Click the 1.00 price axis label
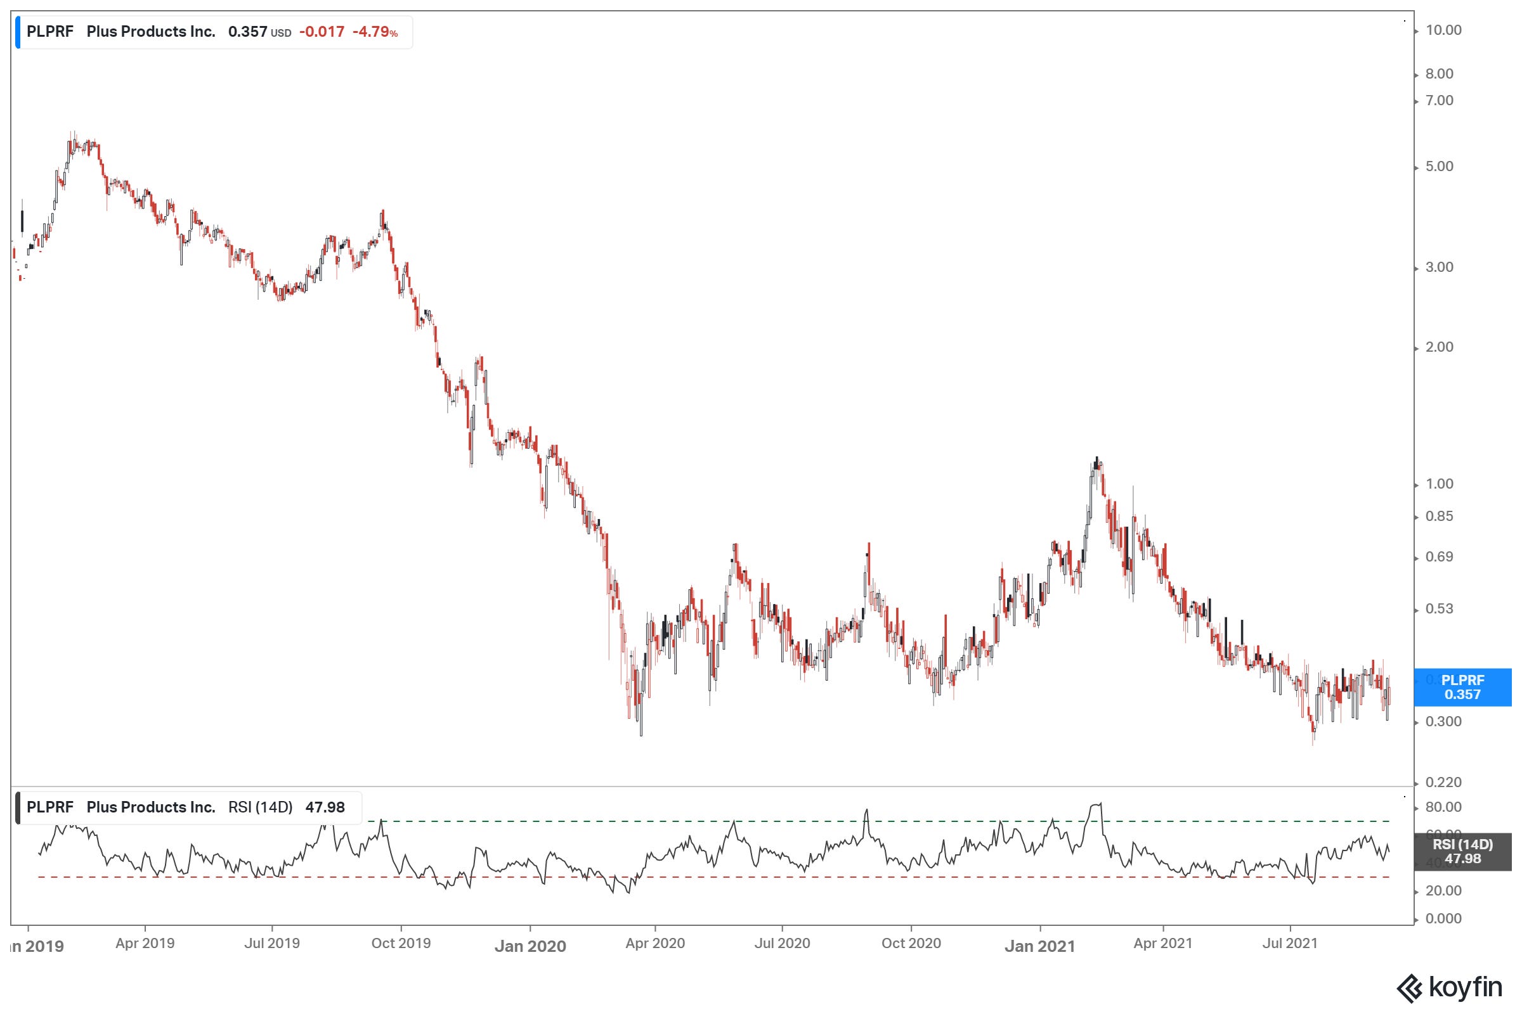 pos(1439,484)
